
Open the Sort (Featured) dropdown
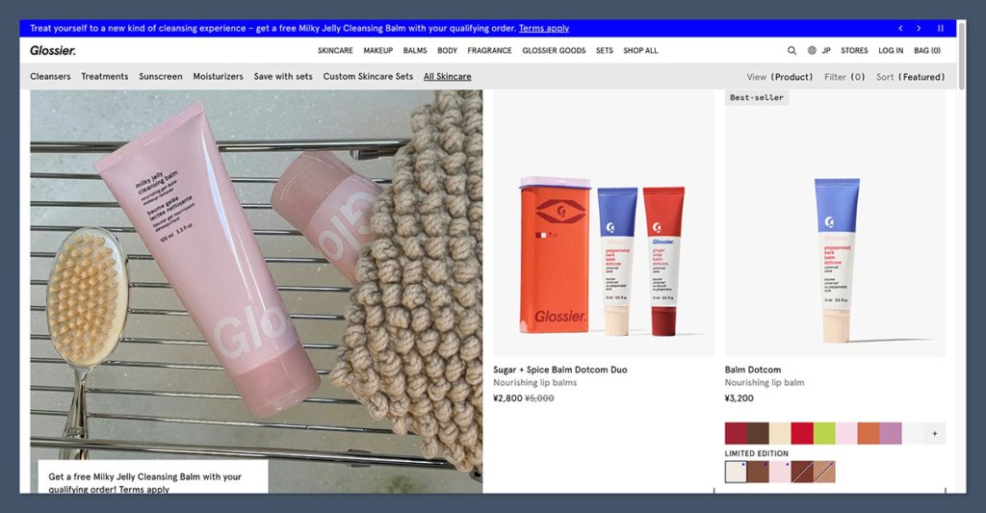(x=911, y=77)
